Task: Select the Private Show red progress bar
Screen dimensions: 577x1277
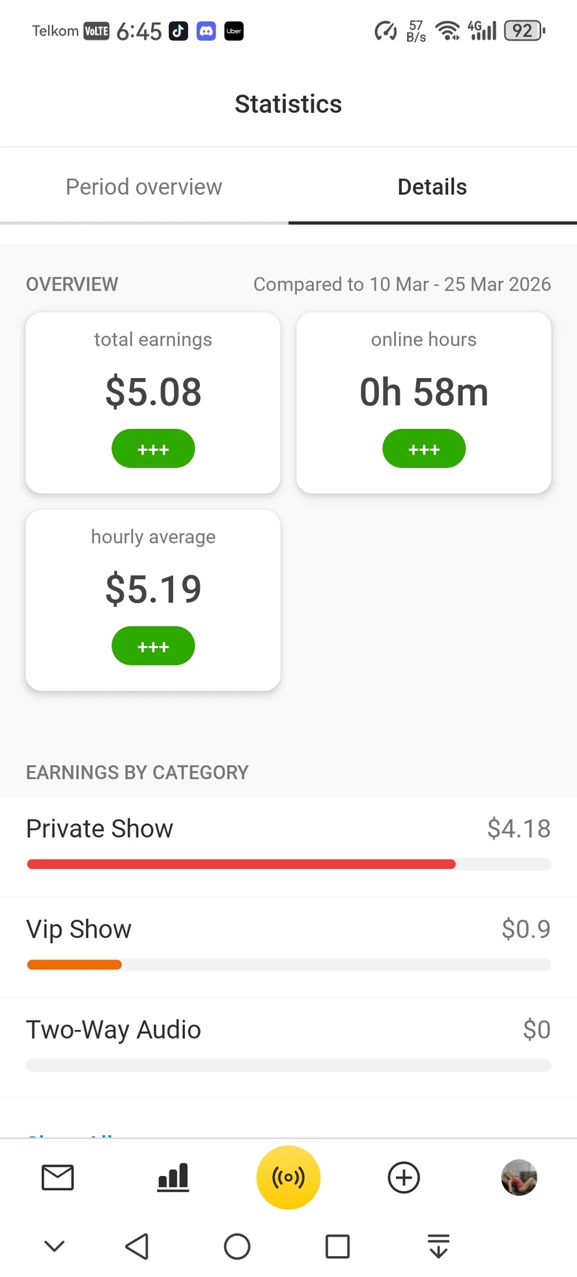Action: click(x=241, y=864)
